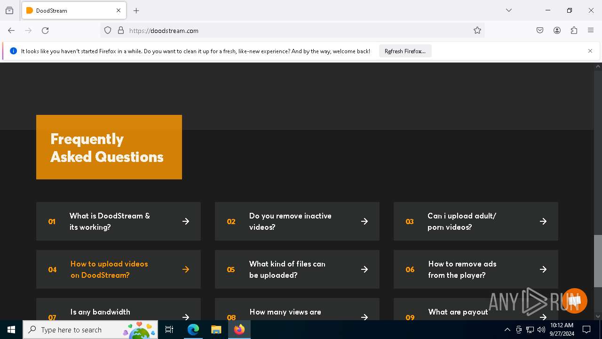Open the orange chat widget bubble
The height and width of the screenshot is (339, 602).
tap(575, 300)
